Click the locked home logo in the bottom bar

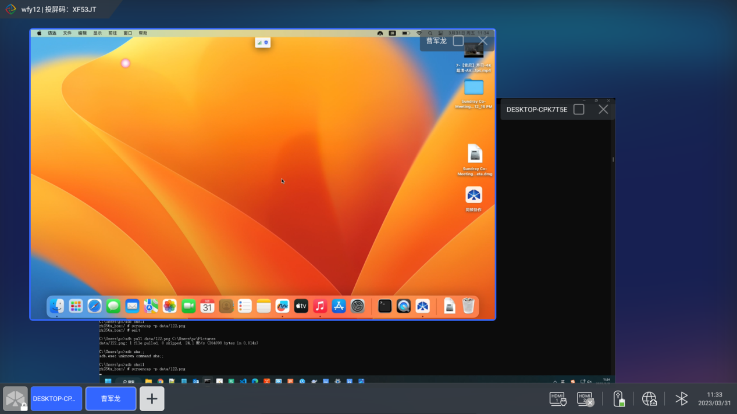(x=15, y=399)
